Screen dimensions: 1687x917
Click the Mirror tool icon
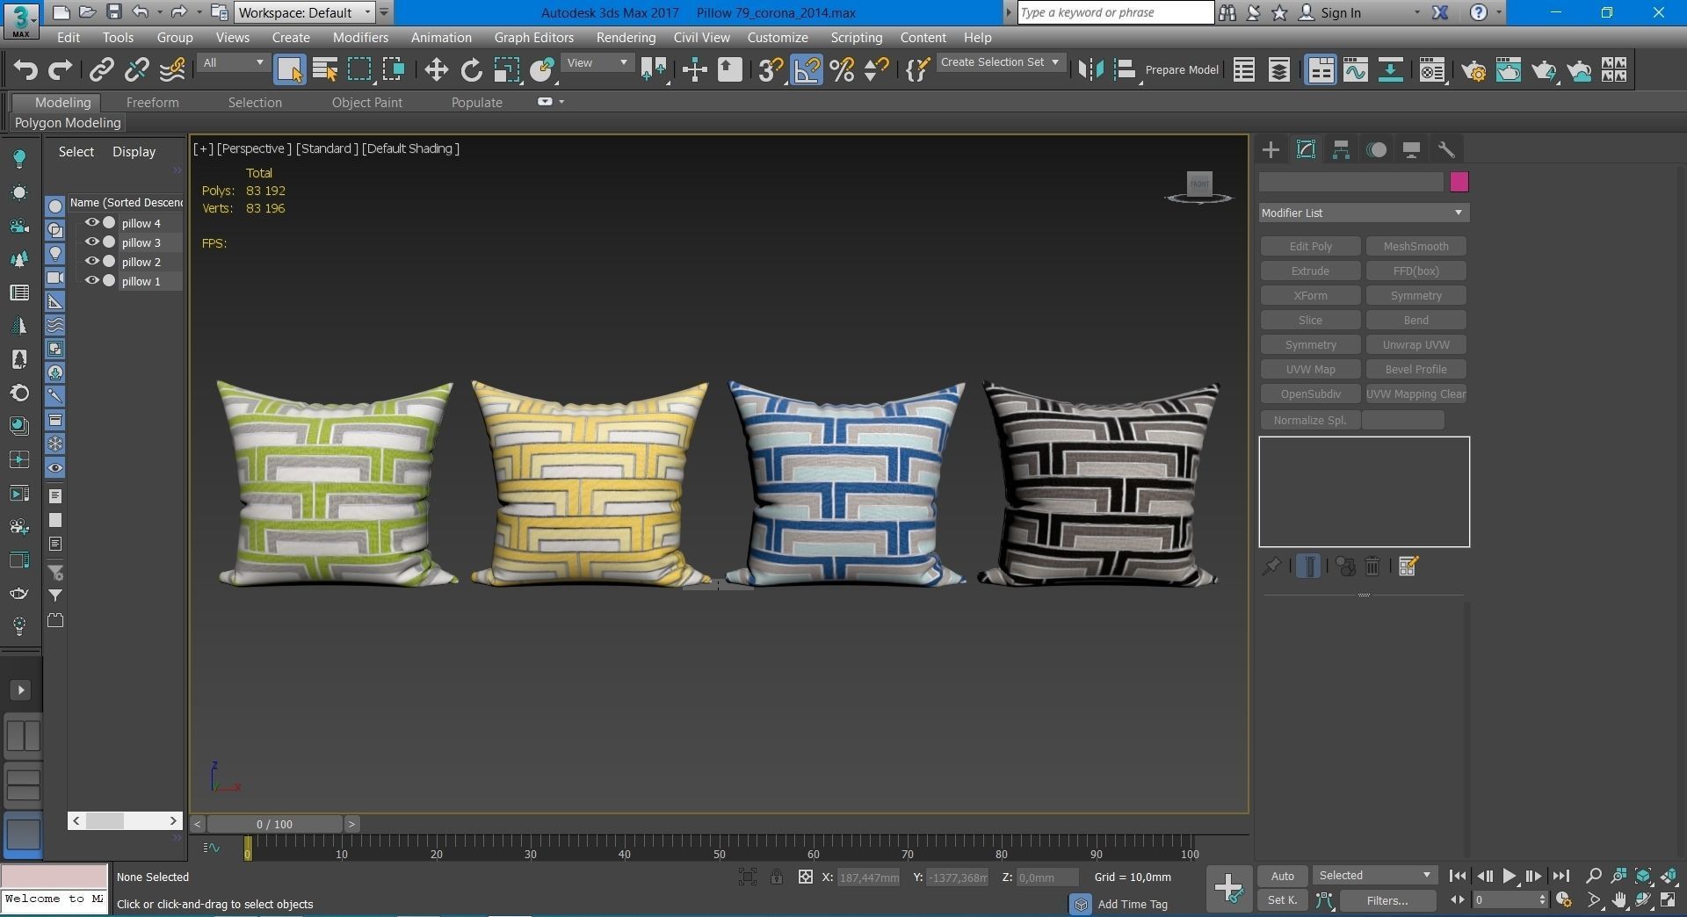tap(1090, 70)
